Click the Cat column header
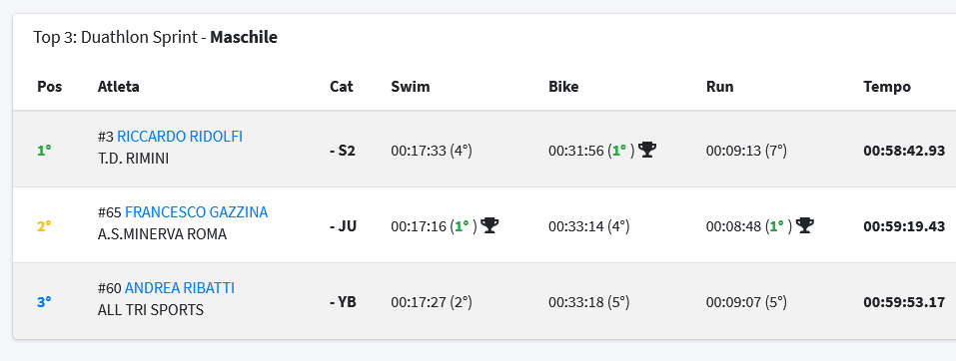The height and width of the screenshot is (361, 956). click(342, 87)
